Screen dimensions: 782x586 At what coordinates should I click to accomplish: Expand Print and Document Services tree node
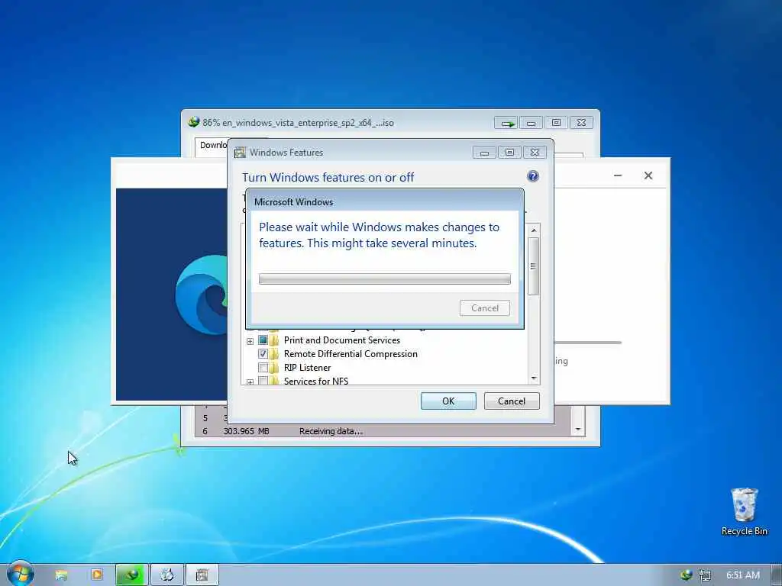[250, 341]
